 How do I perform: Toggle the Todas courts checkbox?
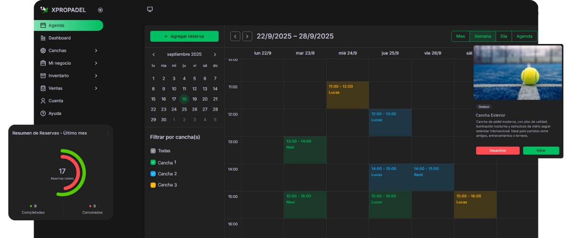point(153,151)
